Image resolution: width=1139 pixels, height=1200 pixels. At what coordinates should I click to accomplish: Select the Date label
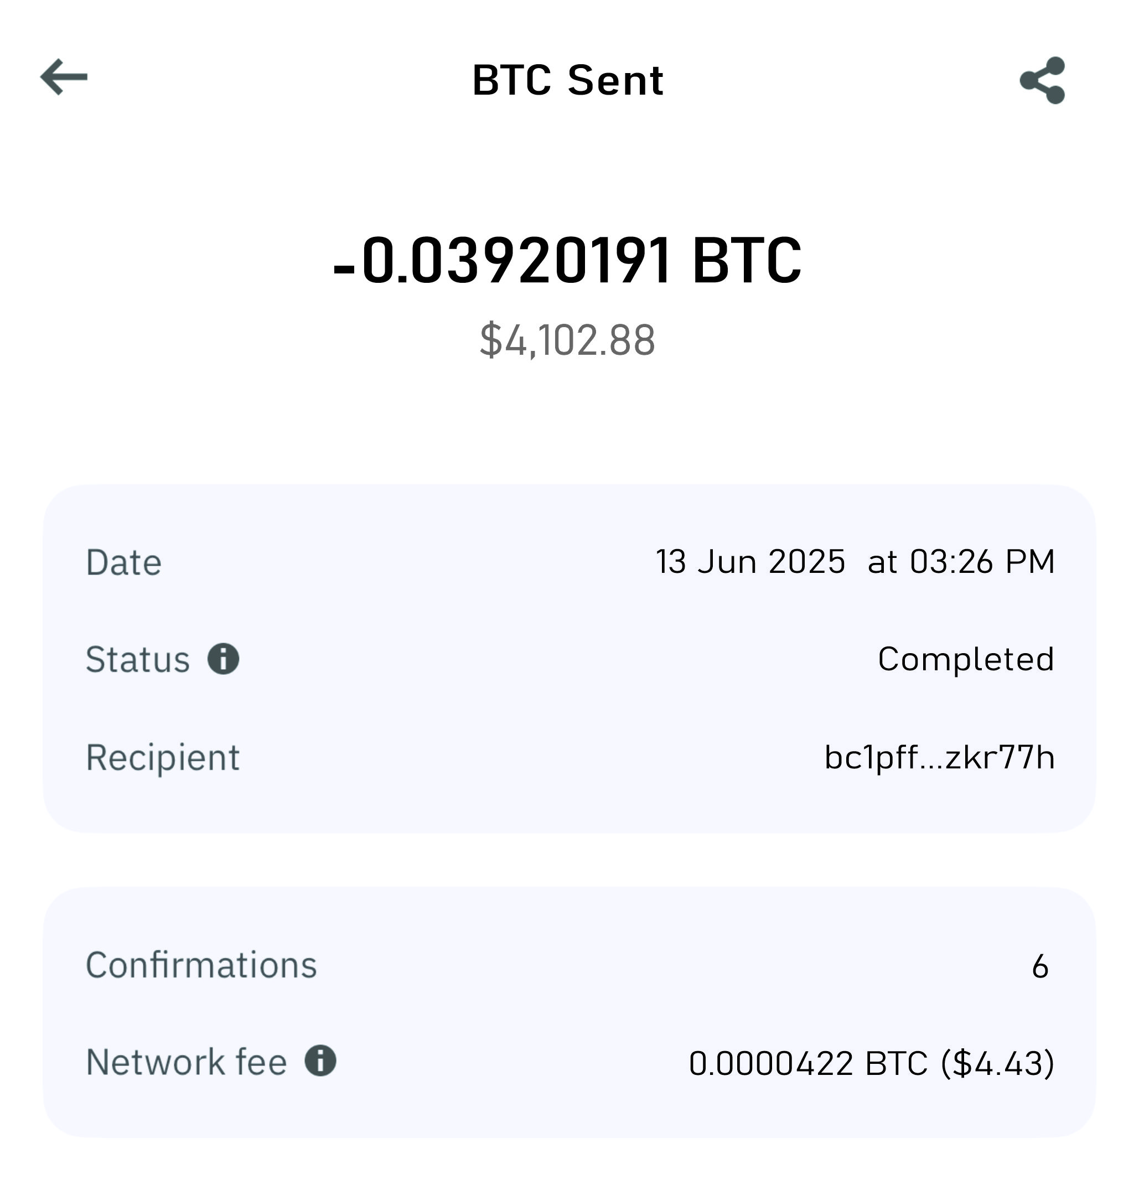tap(124, 562)
